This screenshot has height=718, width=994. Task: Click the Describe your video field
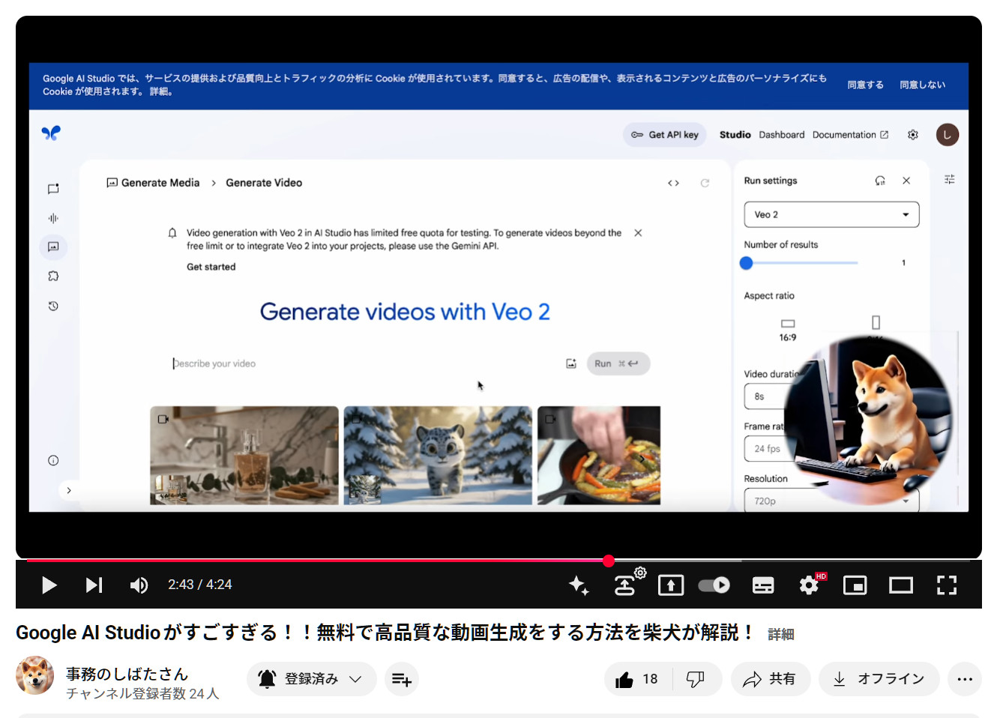point(364,363)
